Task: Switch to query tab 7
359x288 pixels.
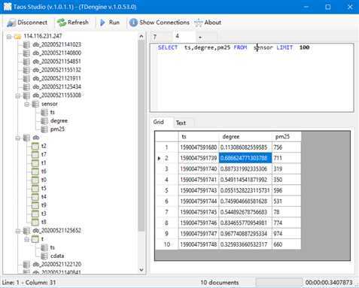Action: [161, 37]
